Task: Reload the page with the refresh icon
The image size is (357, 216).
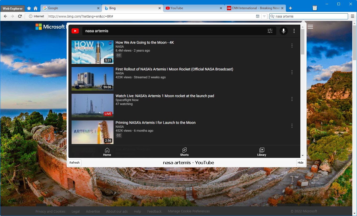Action: click(20, 16)
